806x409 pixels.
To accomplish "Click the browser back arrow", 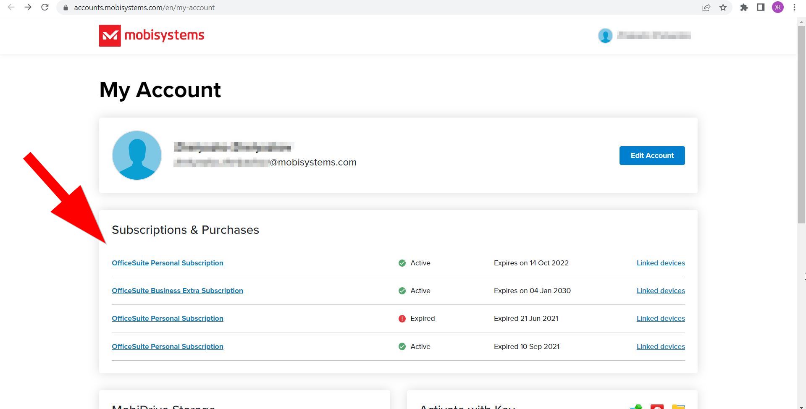I will 11,8.
